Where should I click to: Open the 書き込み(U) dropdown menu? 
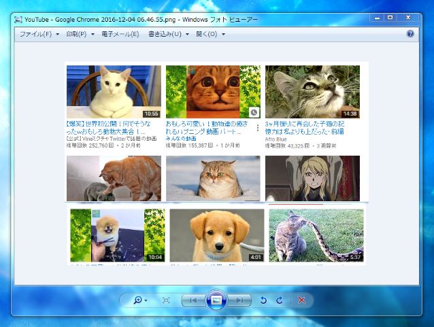pos(168,34)
